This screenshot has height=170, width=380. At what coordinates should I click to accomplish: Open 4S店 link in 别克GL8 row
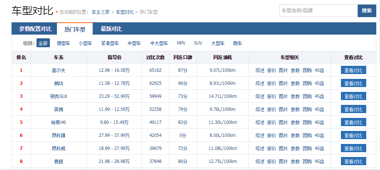319,96
